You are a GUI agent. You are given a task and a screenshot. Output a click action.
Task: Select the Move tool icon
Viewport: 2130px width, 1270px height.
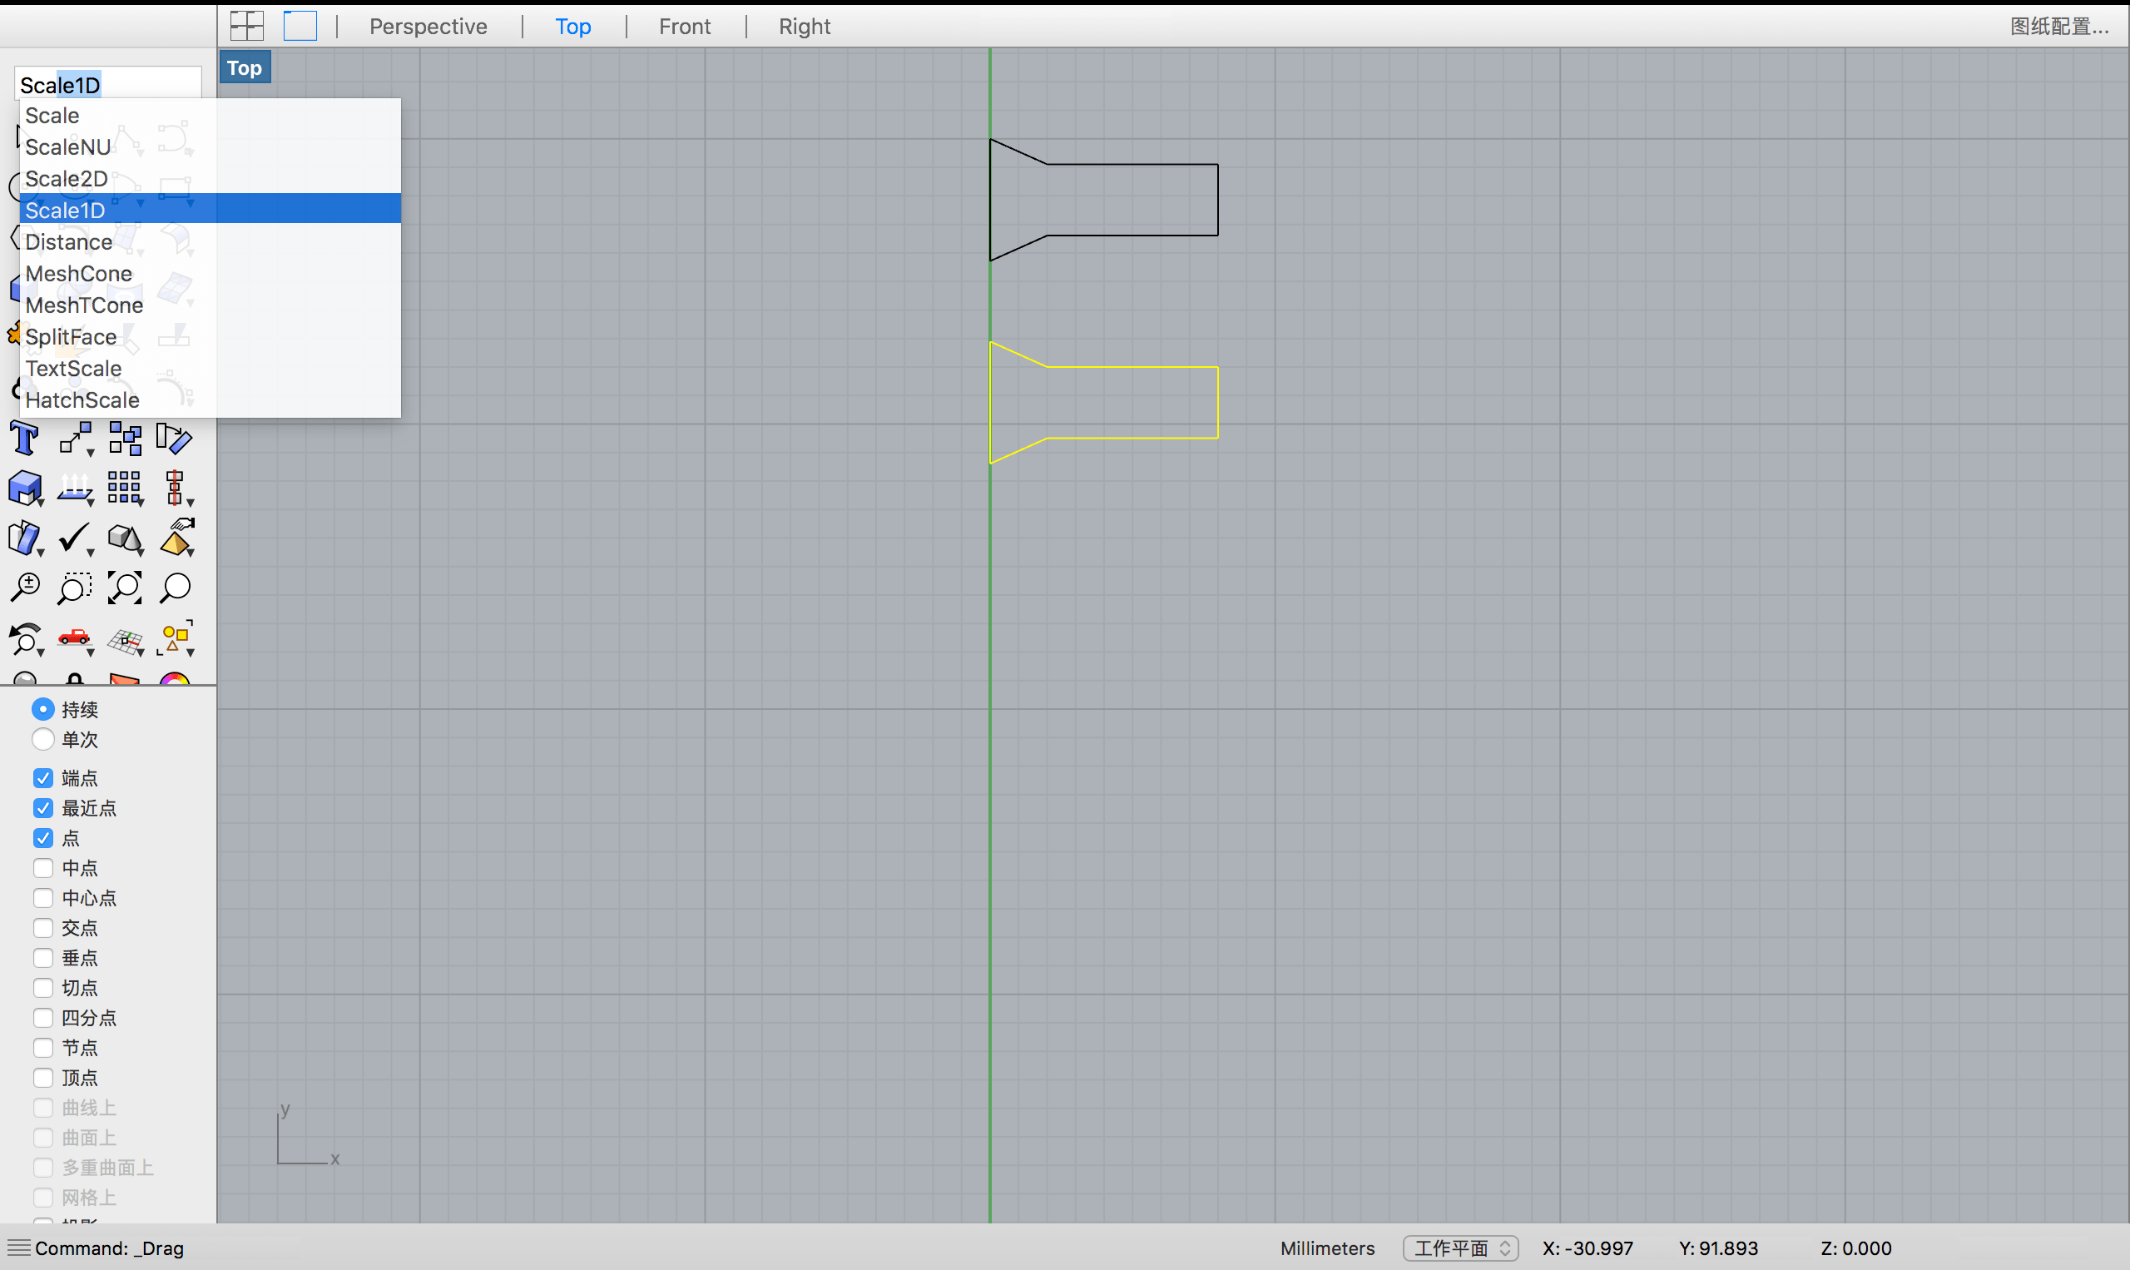(74, 439)
